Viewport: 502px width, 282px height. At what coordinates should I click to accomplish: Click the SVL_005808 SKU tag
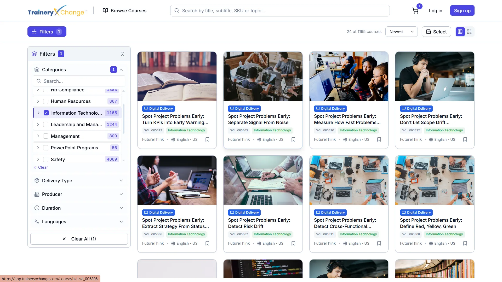[411, 234]
